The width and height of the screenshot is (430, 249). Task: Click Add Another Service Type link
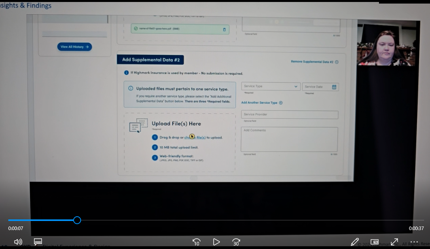tap(262, 103)
